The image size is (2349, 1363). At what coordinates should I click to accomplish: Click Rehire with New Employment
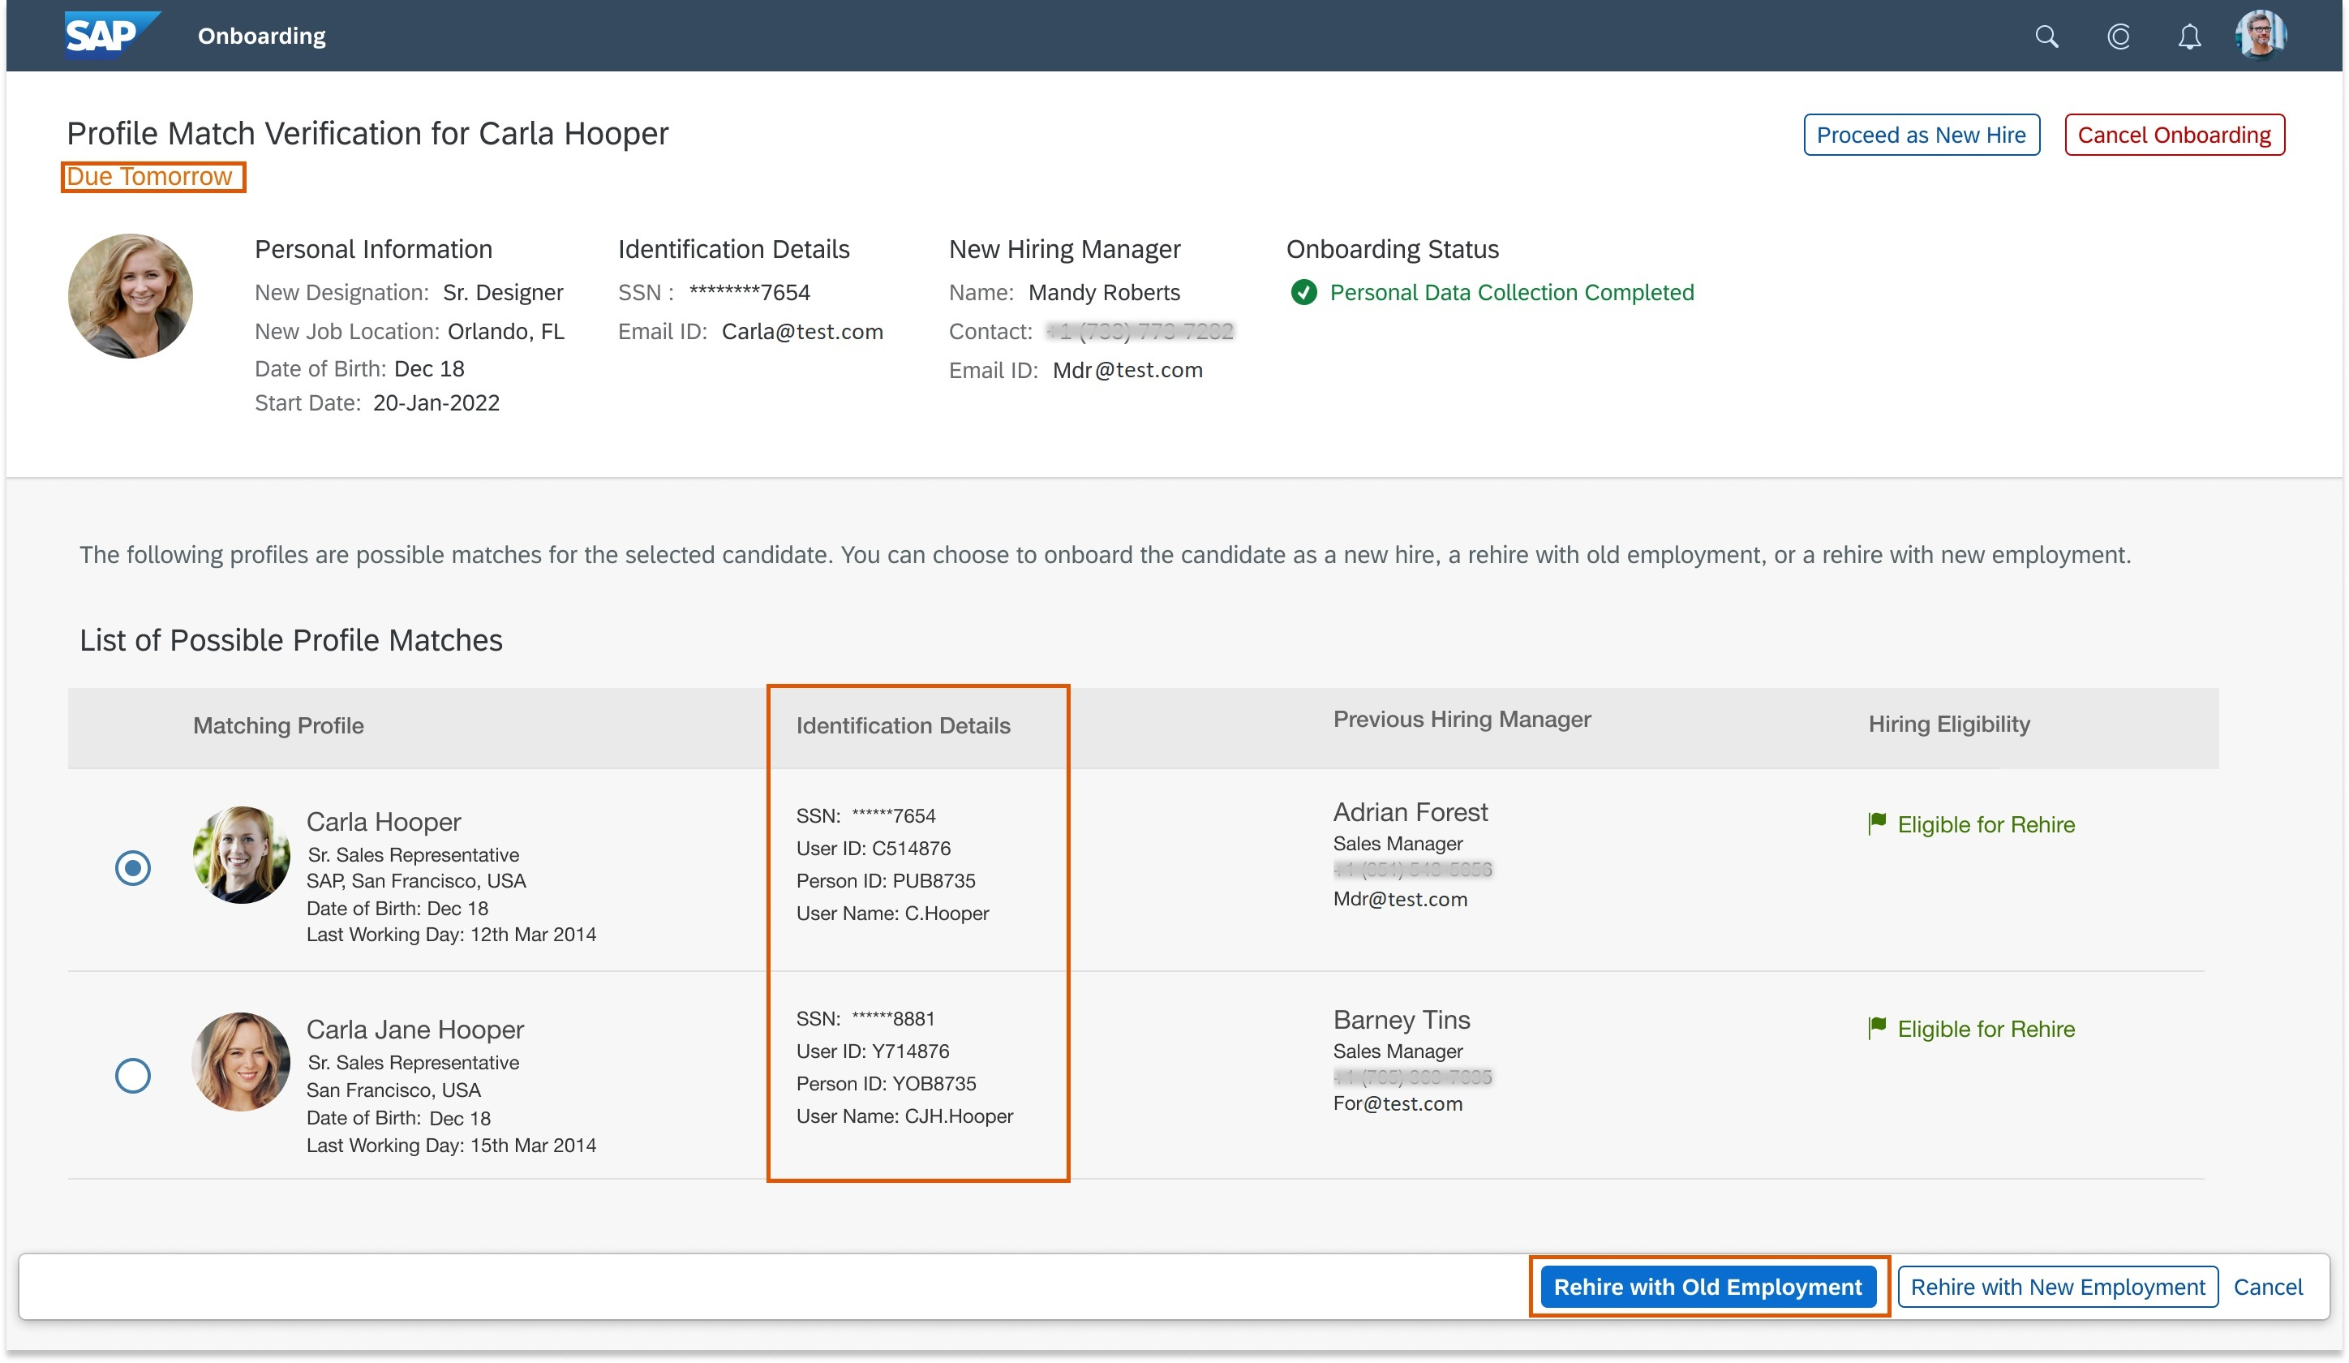pyautogui.click(x=2056, y=1287)
